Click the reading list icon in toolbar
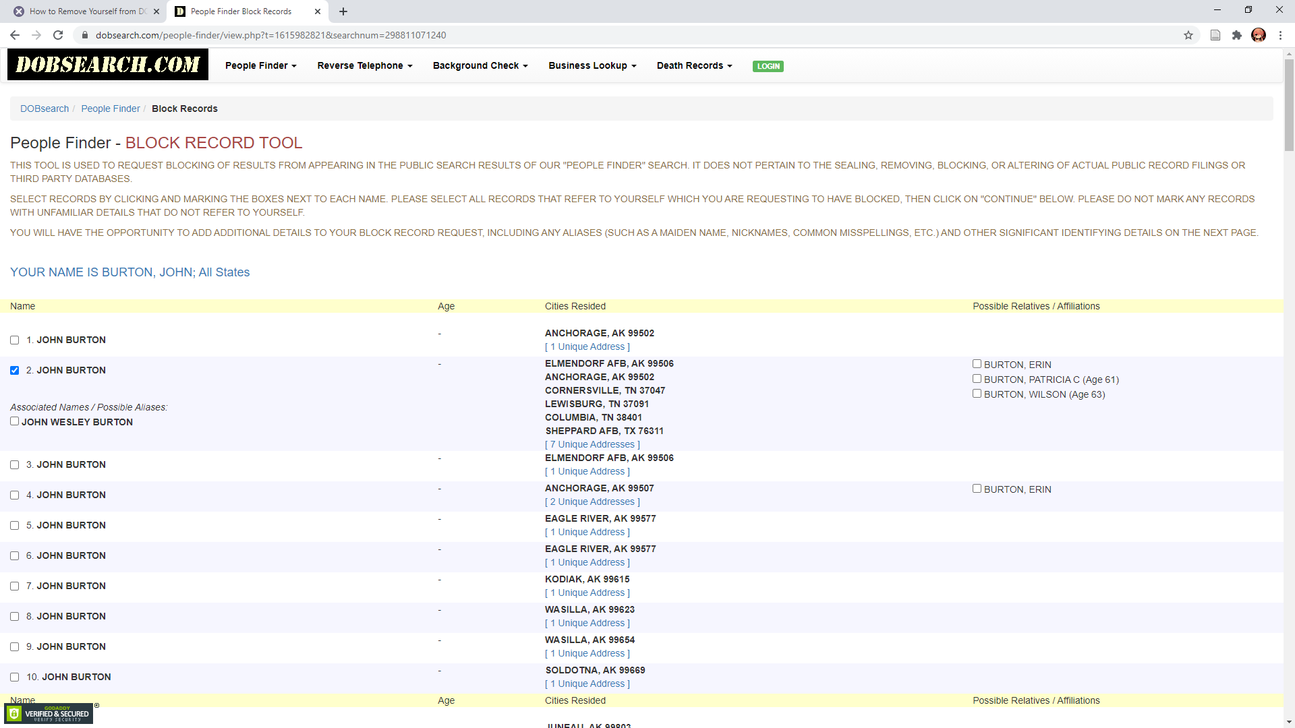Screen dimensions: 1295x728 click(x=1215, y=35)
